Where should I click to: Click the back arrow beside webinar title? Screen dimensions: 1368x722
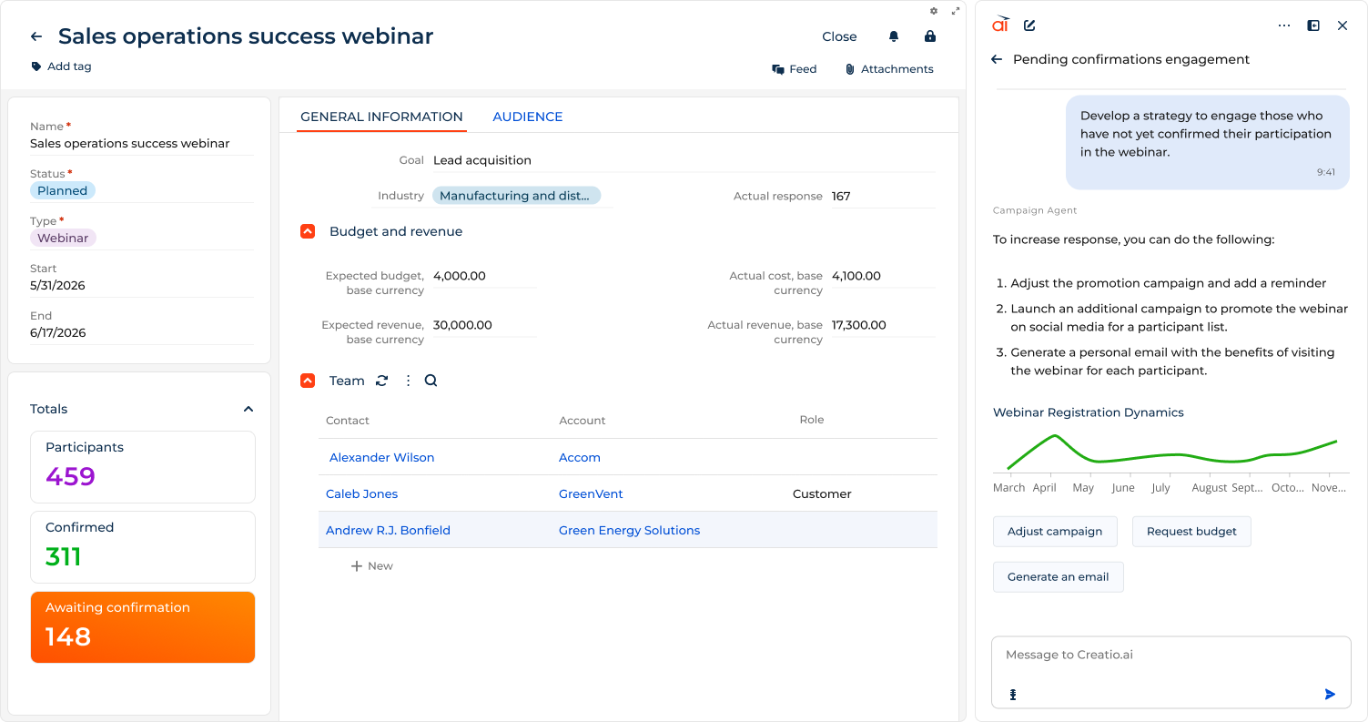(x=36, y=36)
